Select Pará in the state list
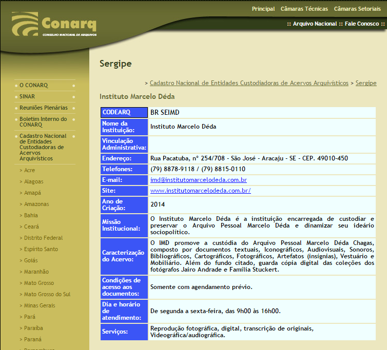This screenshot has height=350, width=387. 30,317
